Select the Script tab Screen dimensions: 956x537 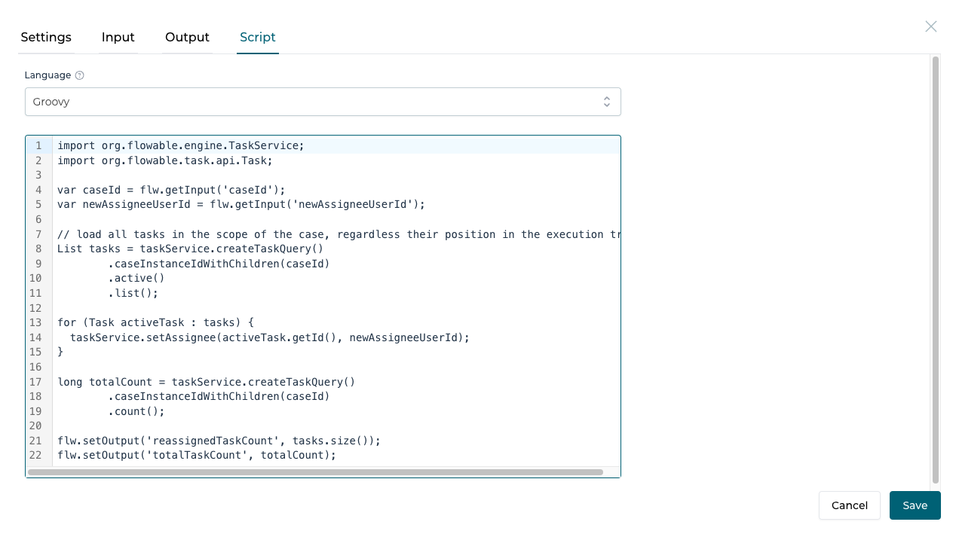[x=257, y=37]
